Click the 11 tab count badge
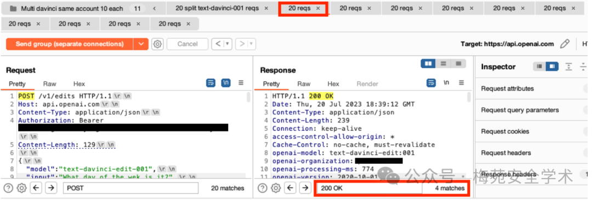This screenshot has width=592, height=200. tap(138, 8)
